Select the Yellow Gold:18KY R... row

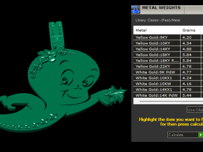pos(168,60)
